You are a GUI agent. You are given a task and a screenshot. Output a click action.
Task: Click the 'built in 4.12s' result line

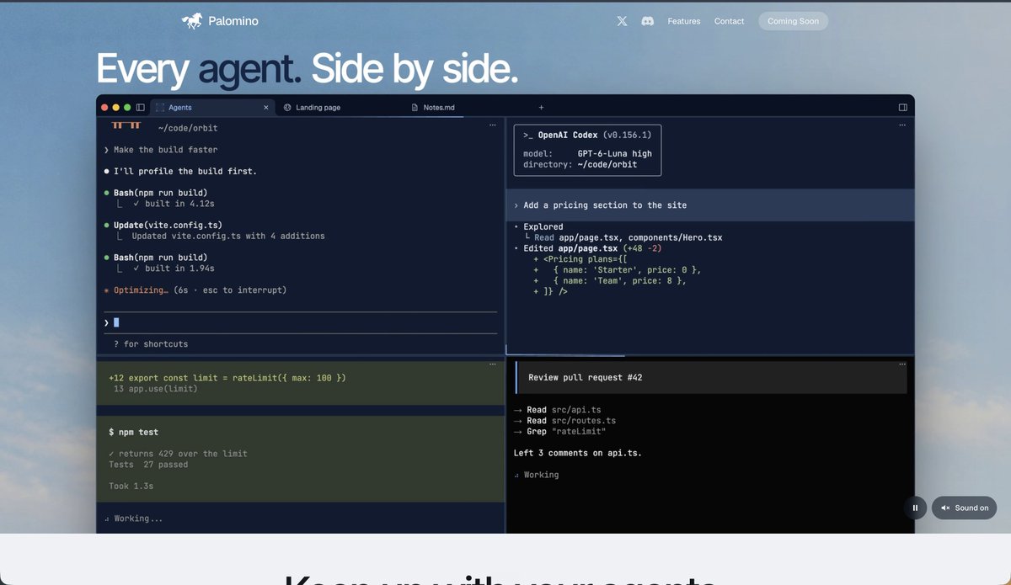pyautogui.click(x=174, y=204)
